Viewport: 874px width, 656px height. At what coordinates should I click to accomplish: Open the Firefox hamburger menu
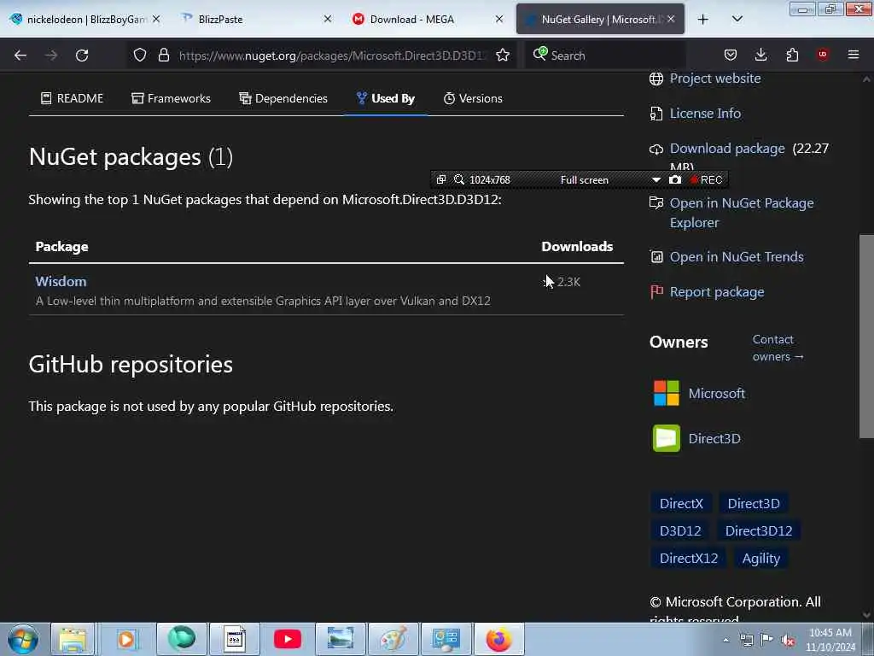[x=854, y=55]
